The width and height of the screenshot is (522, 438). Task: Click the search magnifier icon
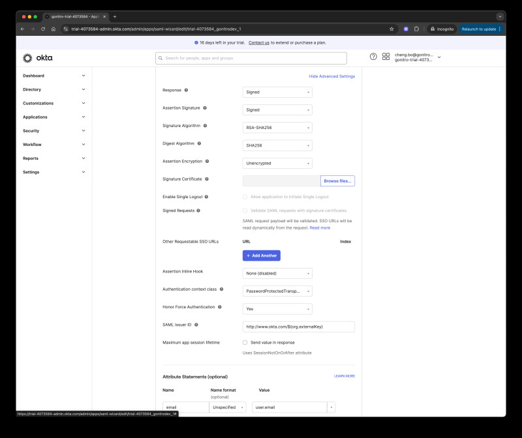click(161, 58)
